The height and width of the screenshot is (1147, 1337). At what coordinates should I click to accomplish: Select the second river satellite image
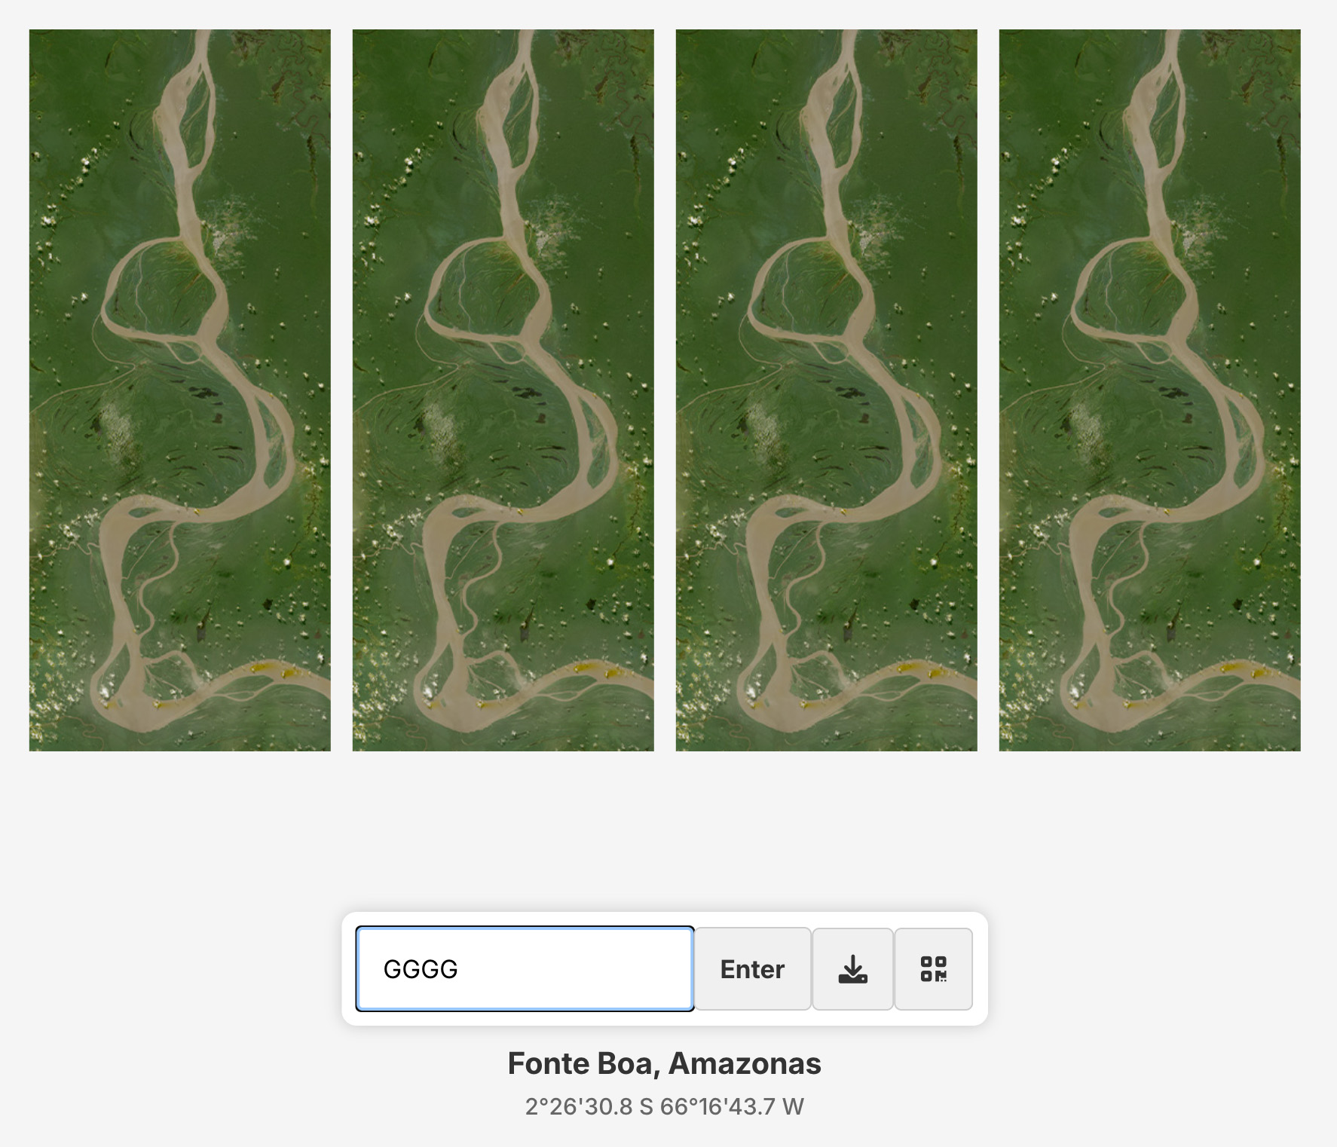pos(503,390)
